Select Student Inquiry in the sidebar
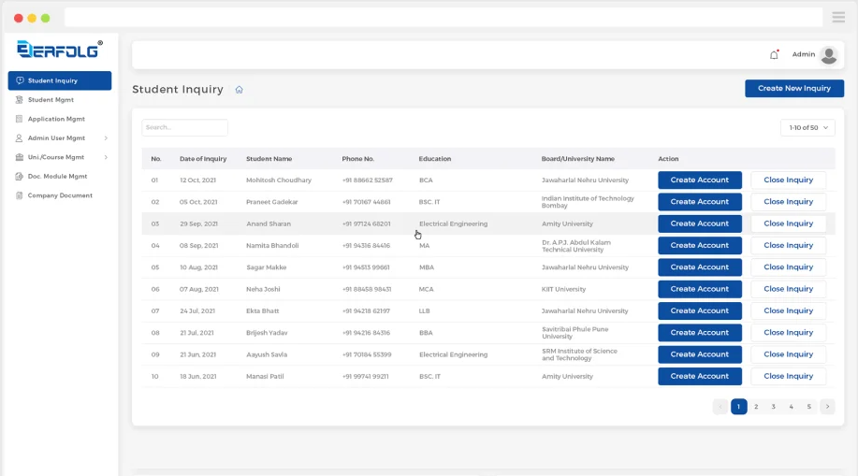The width and height of the screenshot is (858, 476). coord(60,80)
